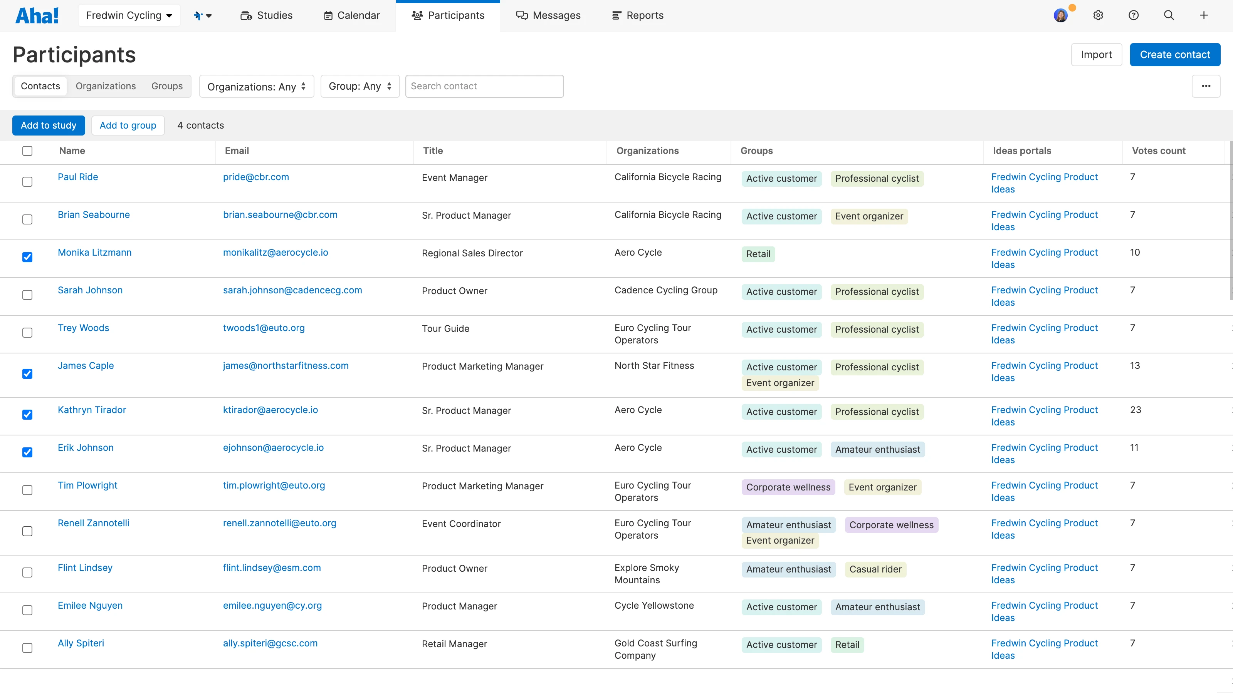Open Sarah Johnson's contact profile
Image resolution: width=1233 pixels, height=693 pixels.
click(x=90, y=290)
